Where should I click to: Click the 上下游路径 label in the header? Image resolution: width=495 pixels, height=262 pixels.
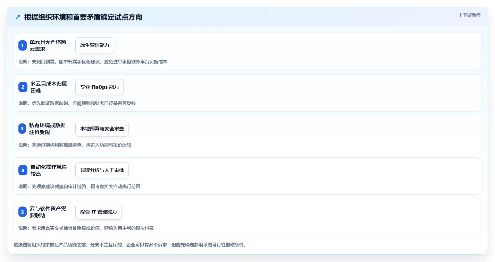coord(469,15)
